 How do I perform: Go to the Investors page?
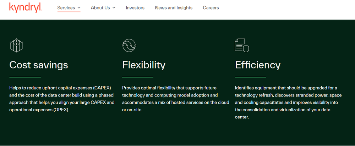point(135,8)
